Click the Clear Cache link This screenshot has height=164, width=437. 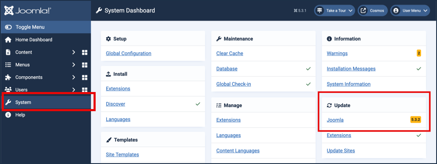(x=230, y=53)
